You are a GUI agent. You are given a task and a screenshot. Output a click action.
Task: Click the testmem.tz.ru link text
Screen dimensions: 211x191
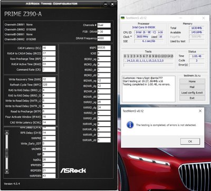pos(192,75)
